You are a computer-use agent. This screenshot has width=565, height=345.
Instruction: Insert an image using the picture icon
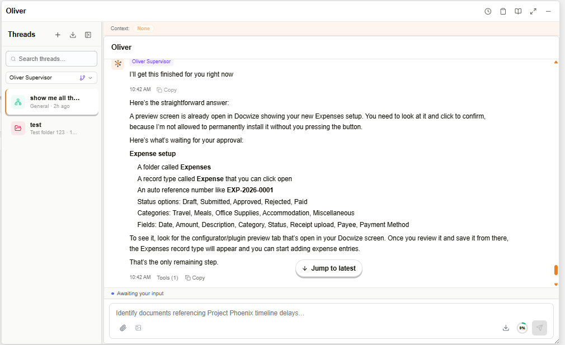pos(138,328)
